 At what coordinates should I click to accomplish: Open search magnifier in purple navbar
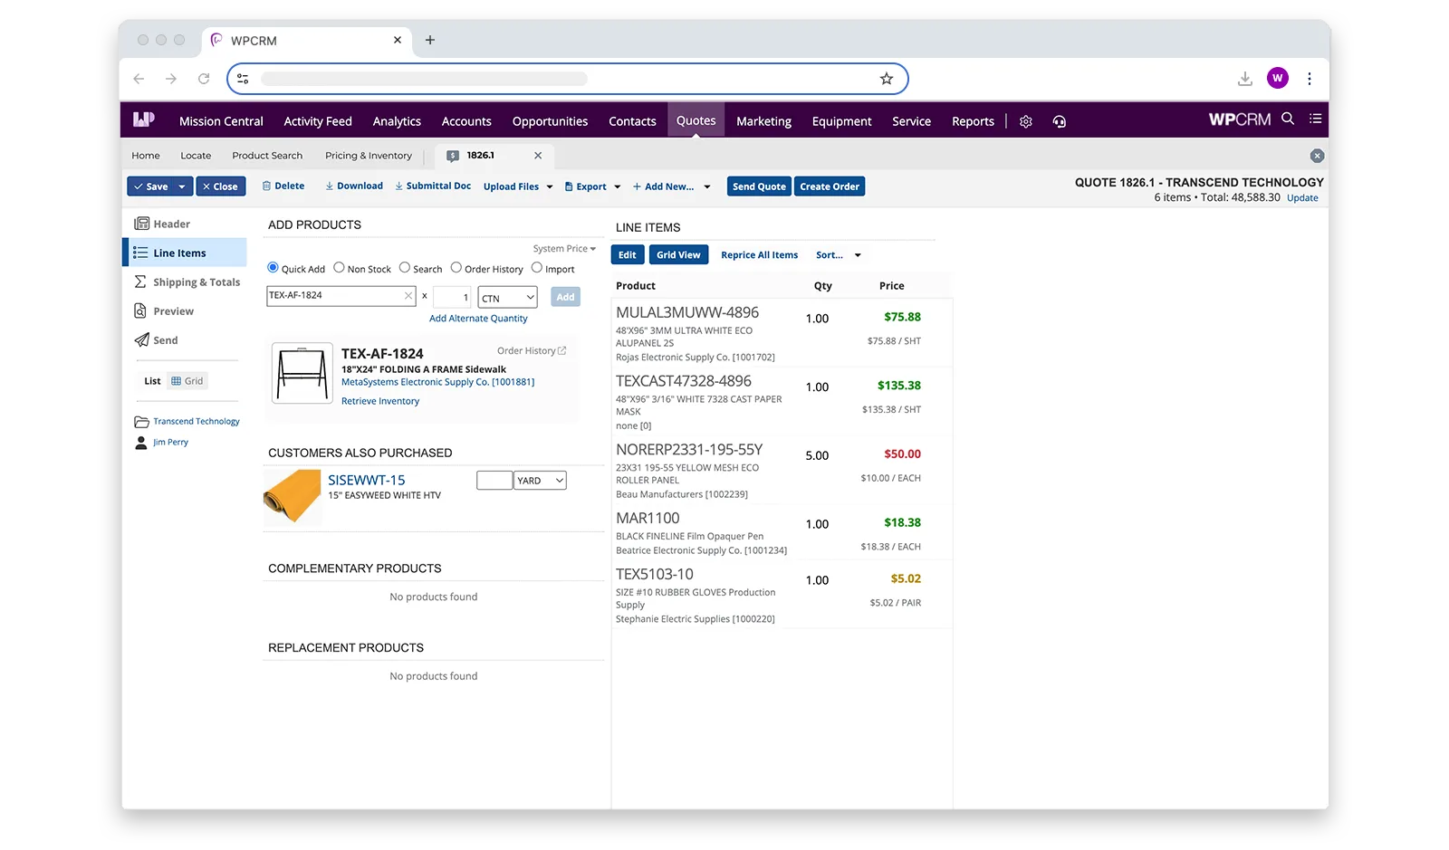[1288, 119]
